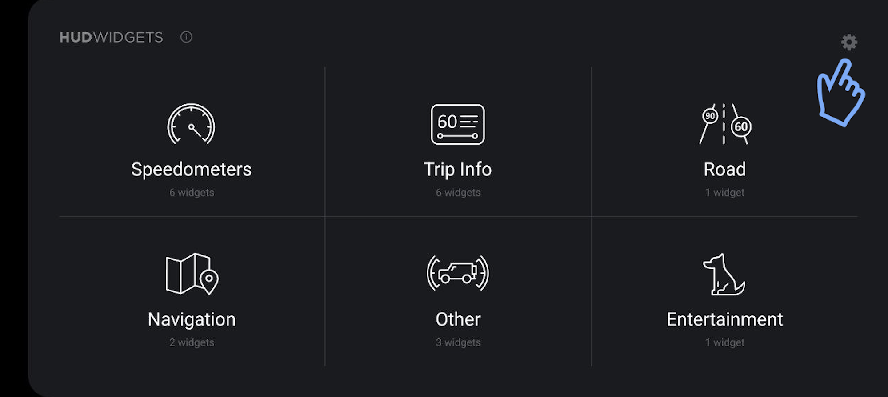888x397 pixels.
Task: Tap the Entertainment dog icon
Action: [x=724, y=274]
